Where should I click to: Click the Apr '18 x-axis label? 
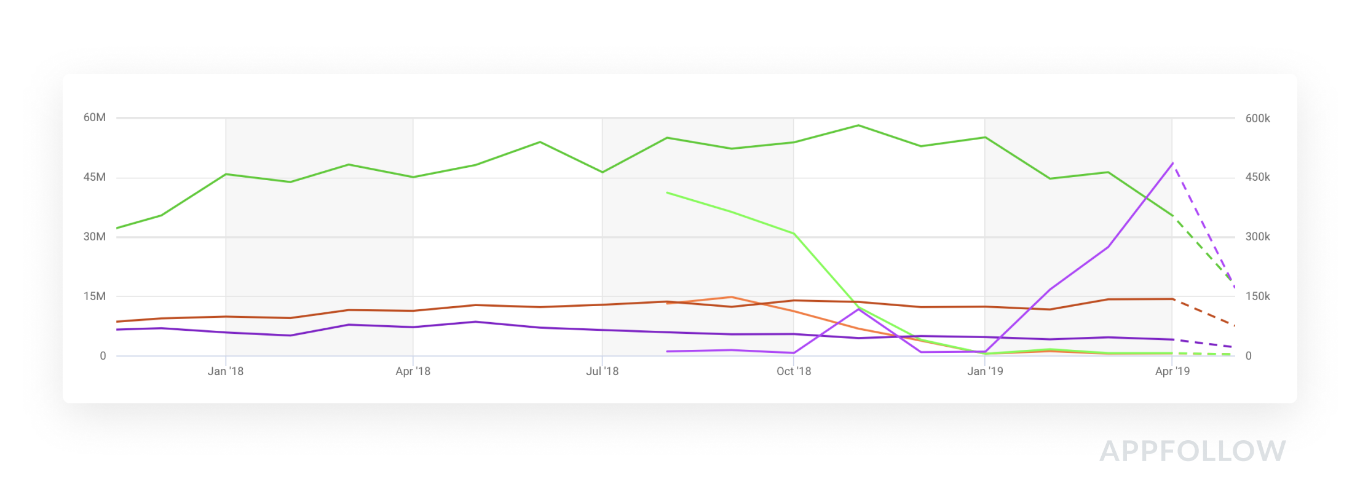[x=413, y=371]
